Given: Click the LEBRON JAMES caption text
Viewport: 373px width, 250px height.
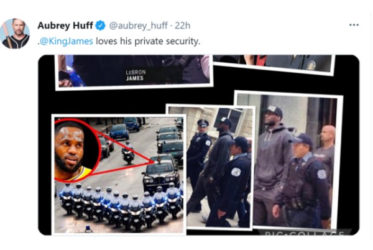Looking at the screenshot, I should [135, 75].
